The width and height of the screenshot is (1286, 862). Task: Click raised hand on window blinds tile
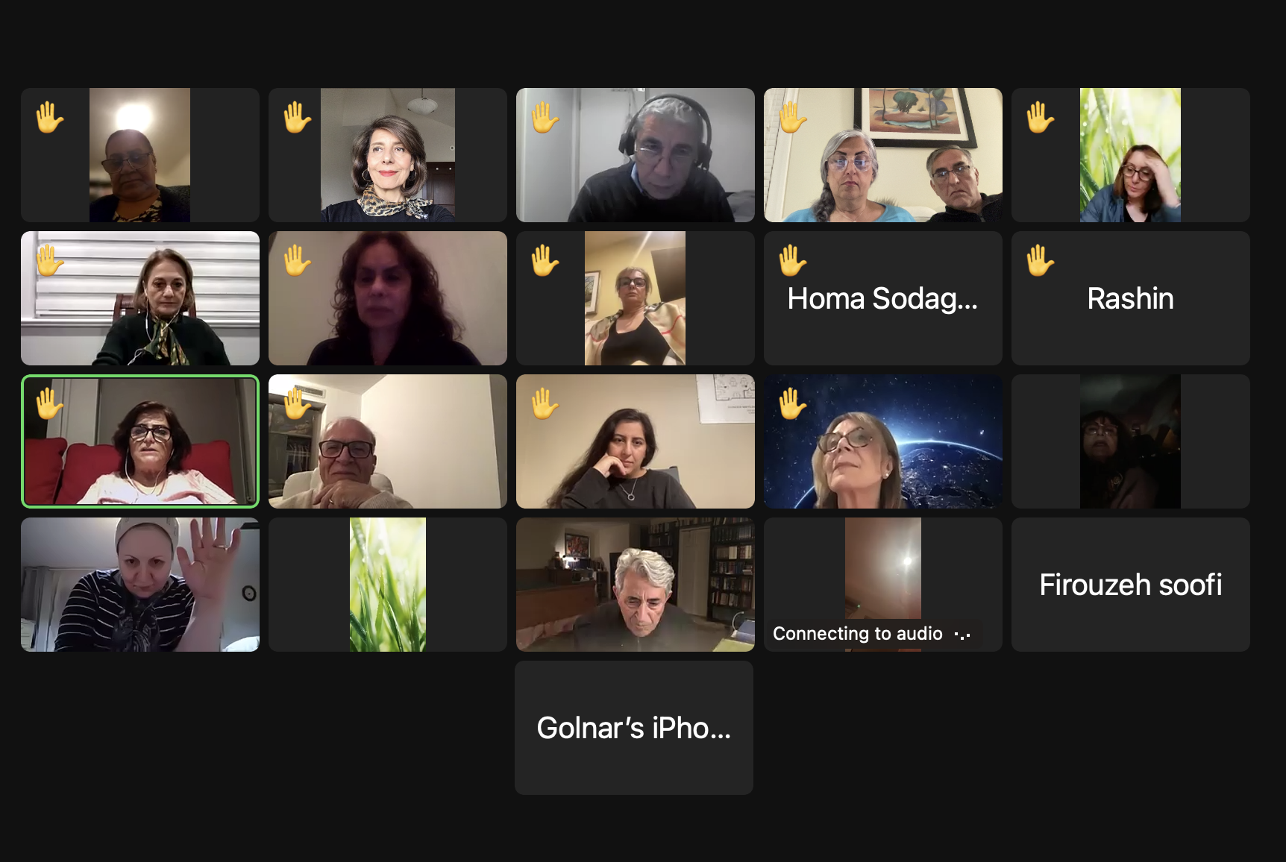50,261
